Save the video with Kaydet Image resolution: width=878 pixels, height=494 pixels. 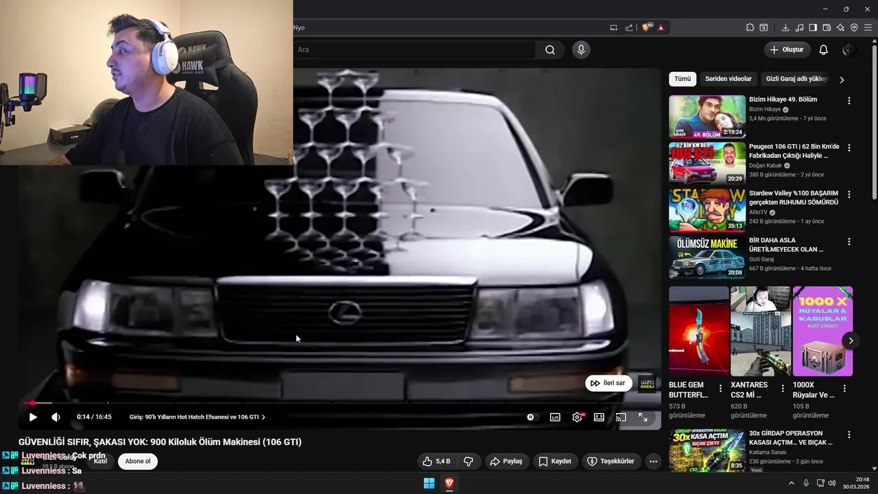point(555,461)
